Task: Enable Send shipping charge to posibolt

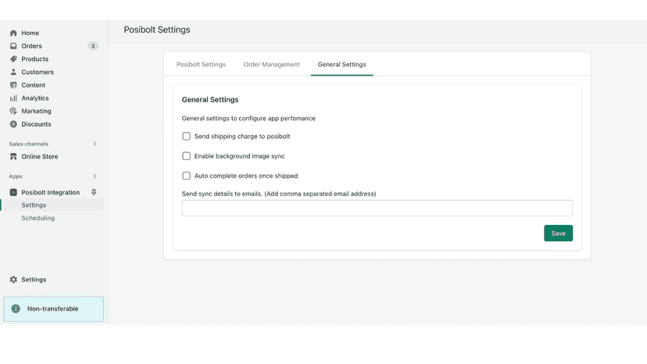Action: 187,136
